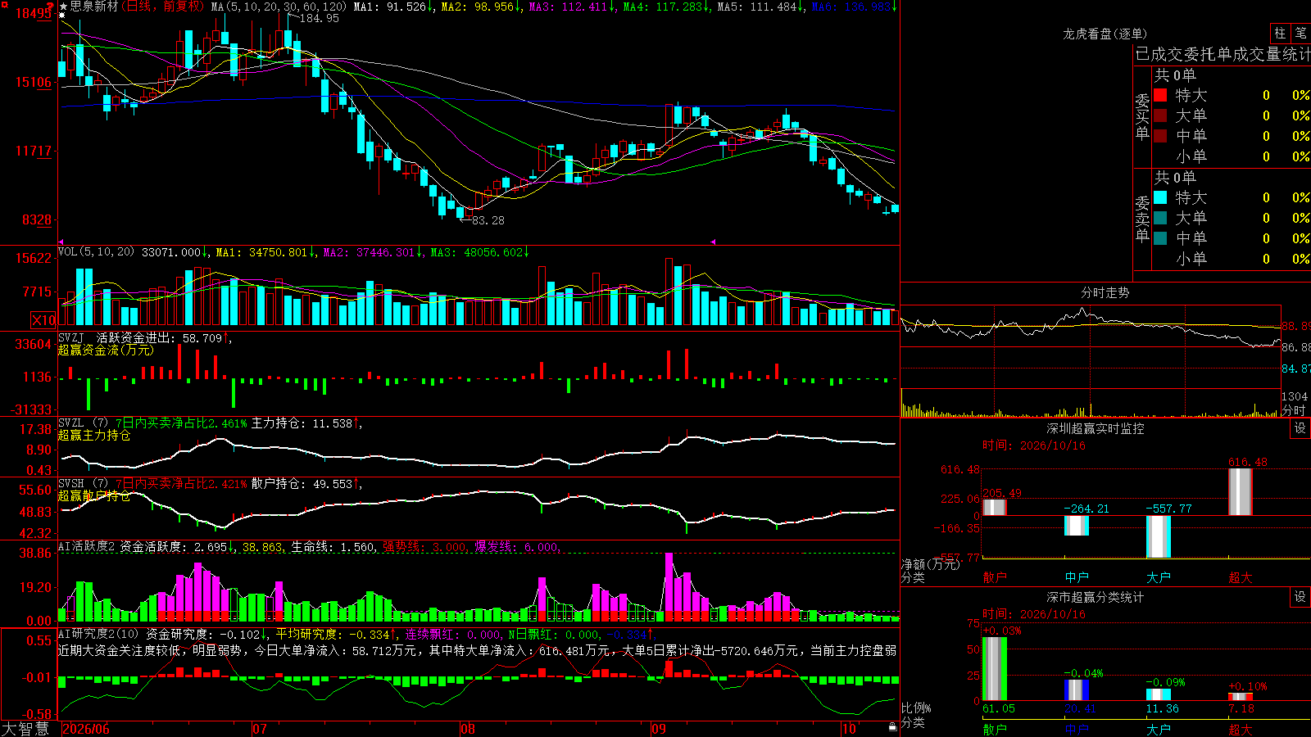Click the red 特大 buy-order color swatch
Viewport: 1311px width, 737px height.
(1160, 95)
